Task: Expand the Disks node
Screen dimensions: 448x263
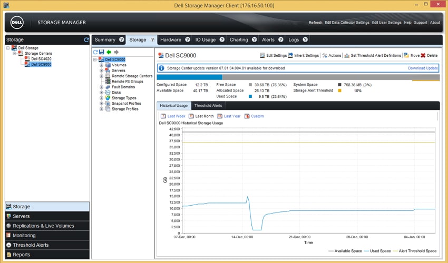Action: click(101, 93)
